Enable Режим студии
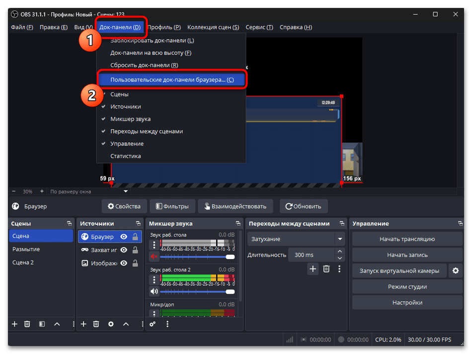The height and width of the screenshot is (354, 472). click(407, 287)
